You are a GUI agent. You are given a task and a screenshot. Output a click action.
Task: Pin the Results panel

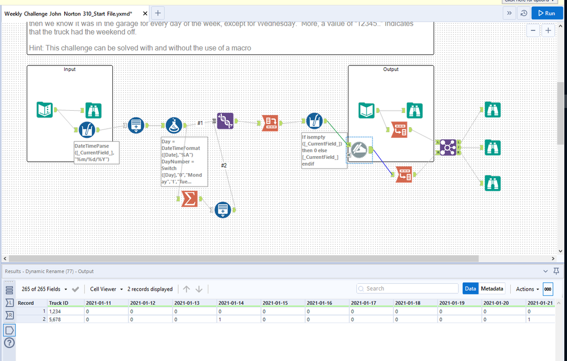pos(556,271)
